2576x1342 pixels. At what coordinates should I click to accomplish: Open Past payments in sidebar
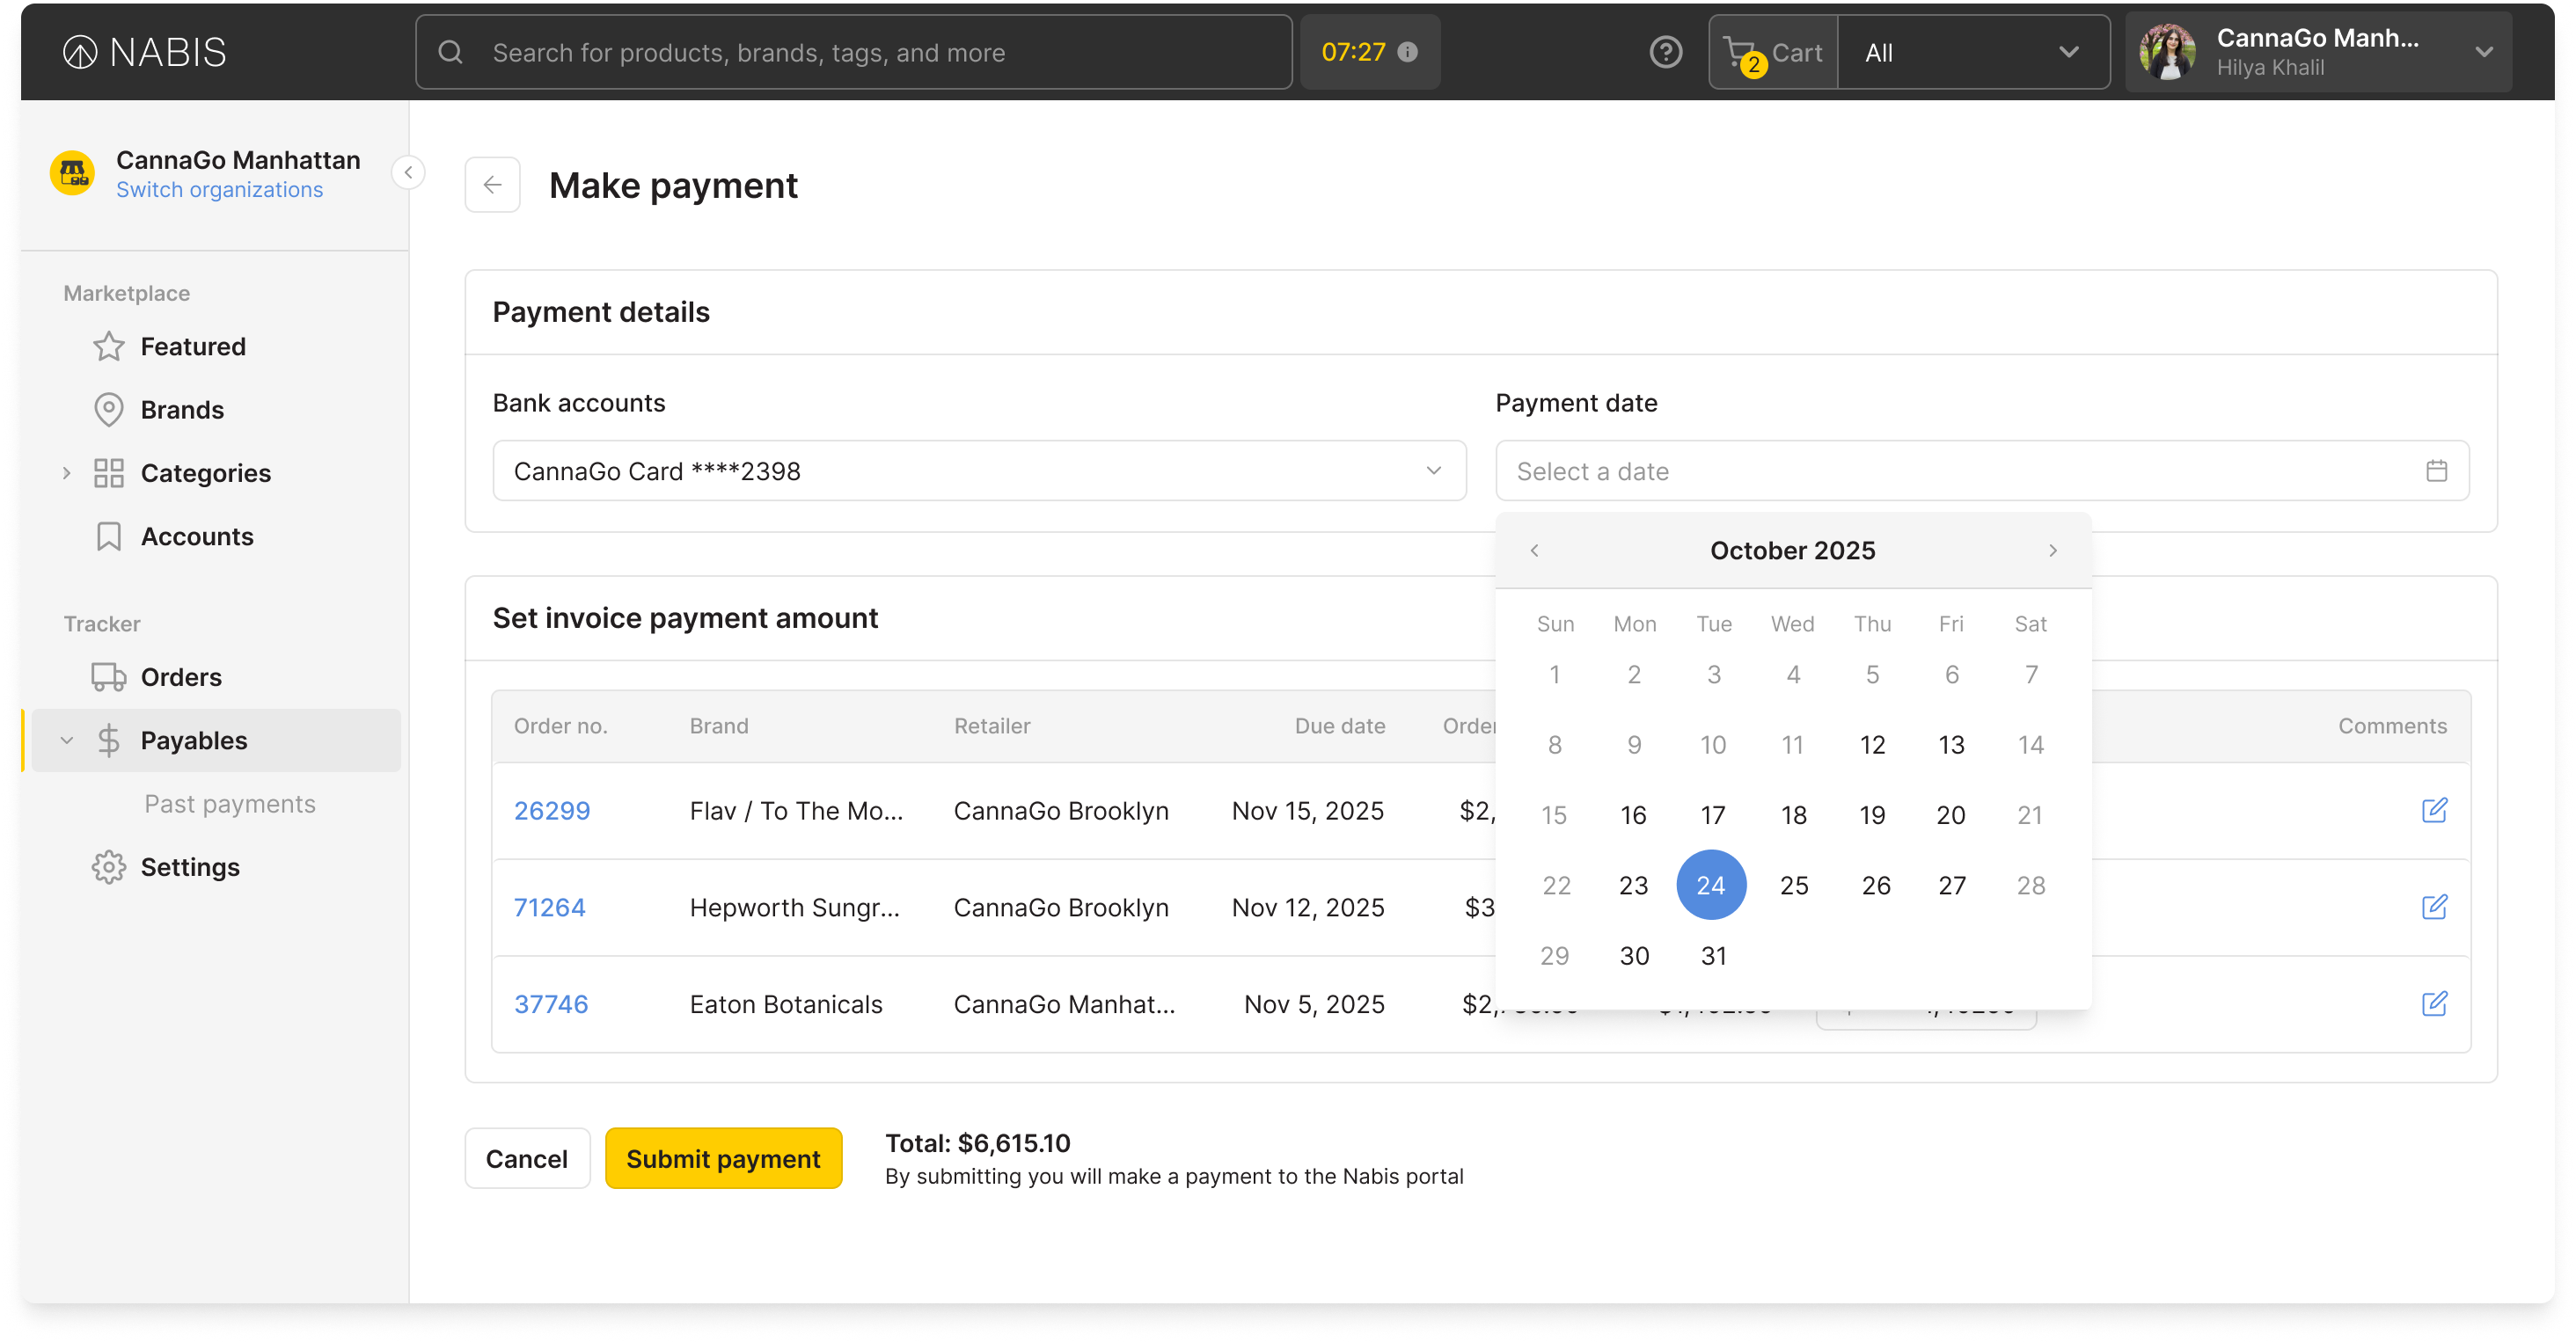[x=229, y=804]
